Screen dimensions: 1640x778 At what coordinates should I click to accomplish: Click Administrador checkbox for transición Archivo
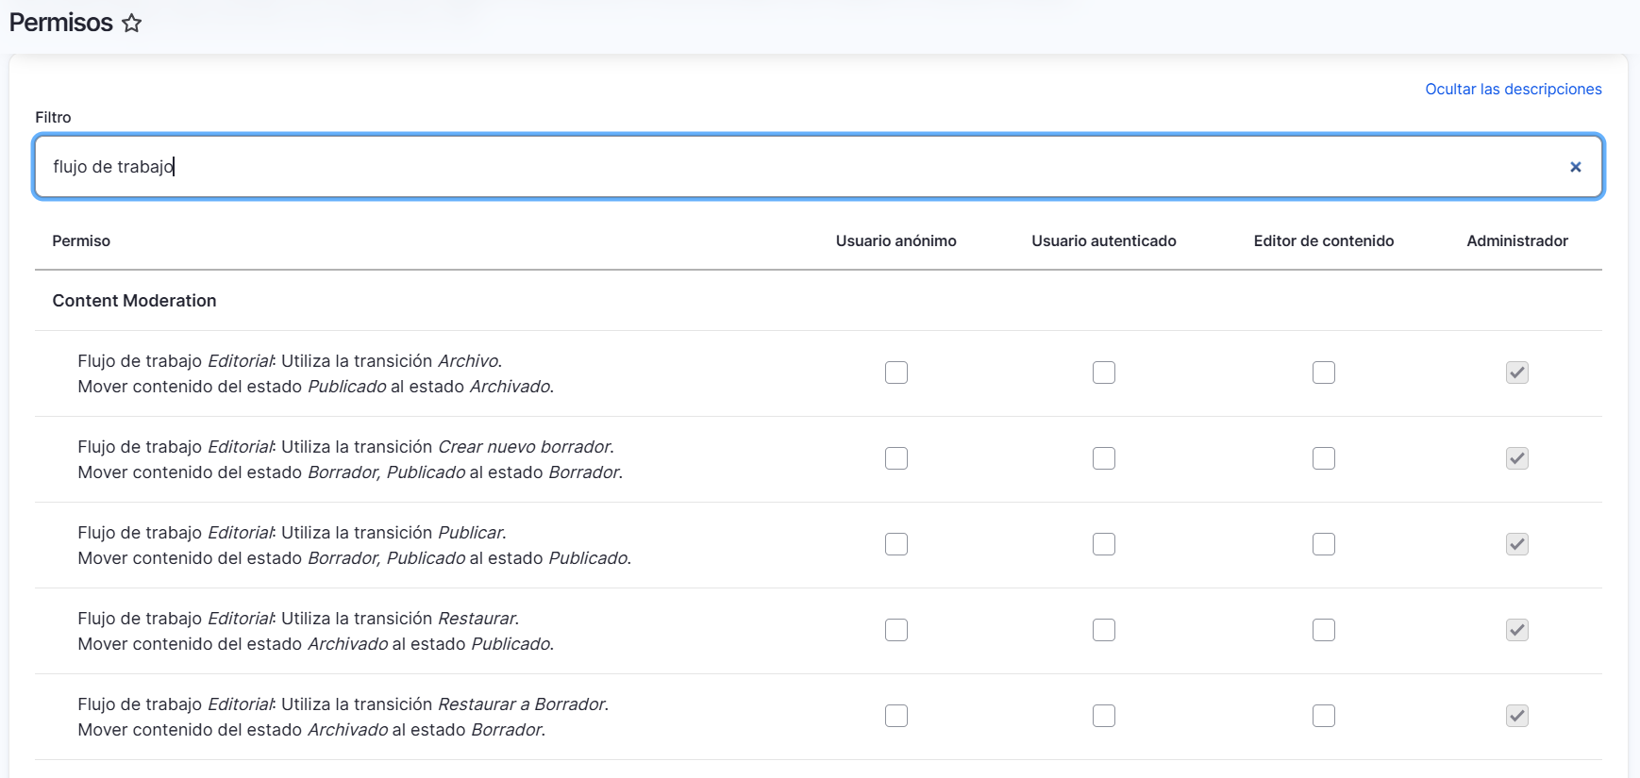1517,372
